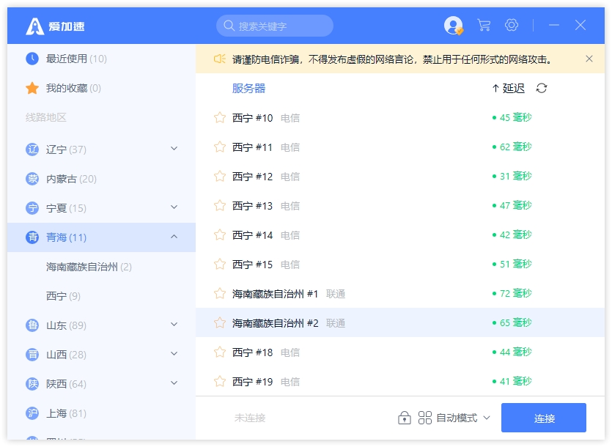Click the 鲁 region badge icon
Screen dimensions: 612x447
coord(32,325)
